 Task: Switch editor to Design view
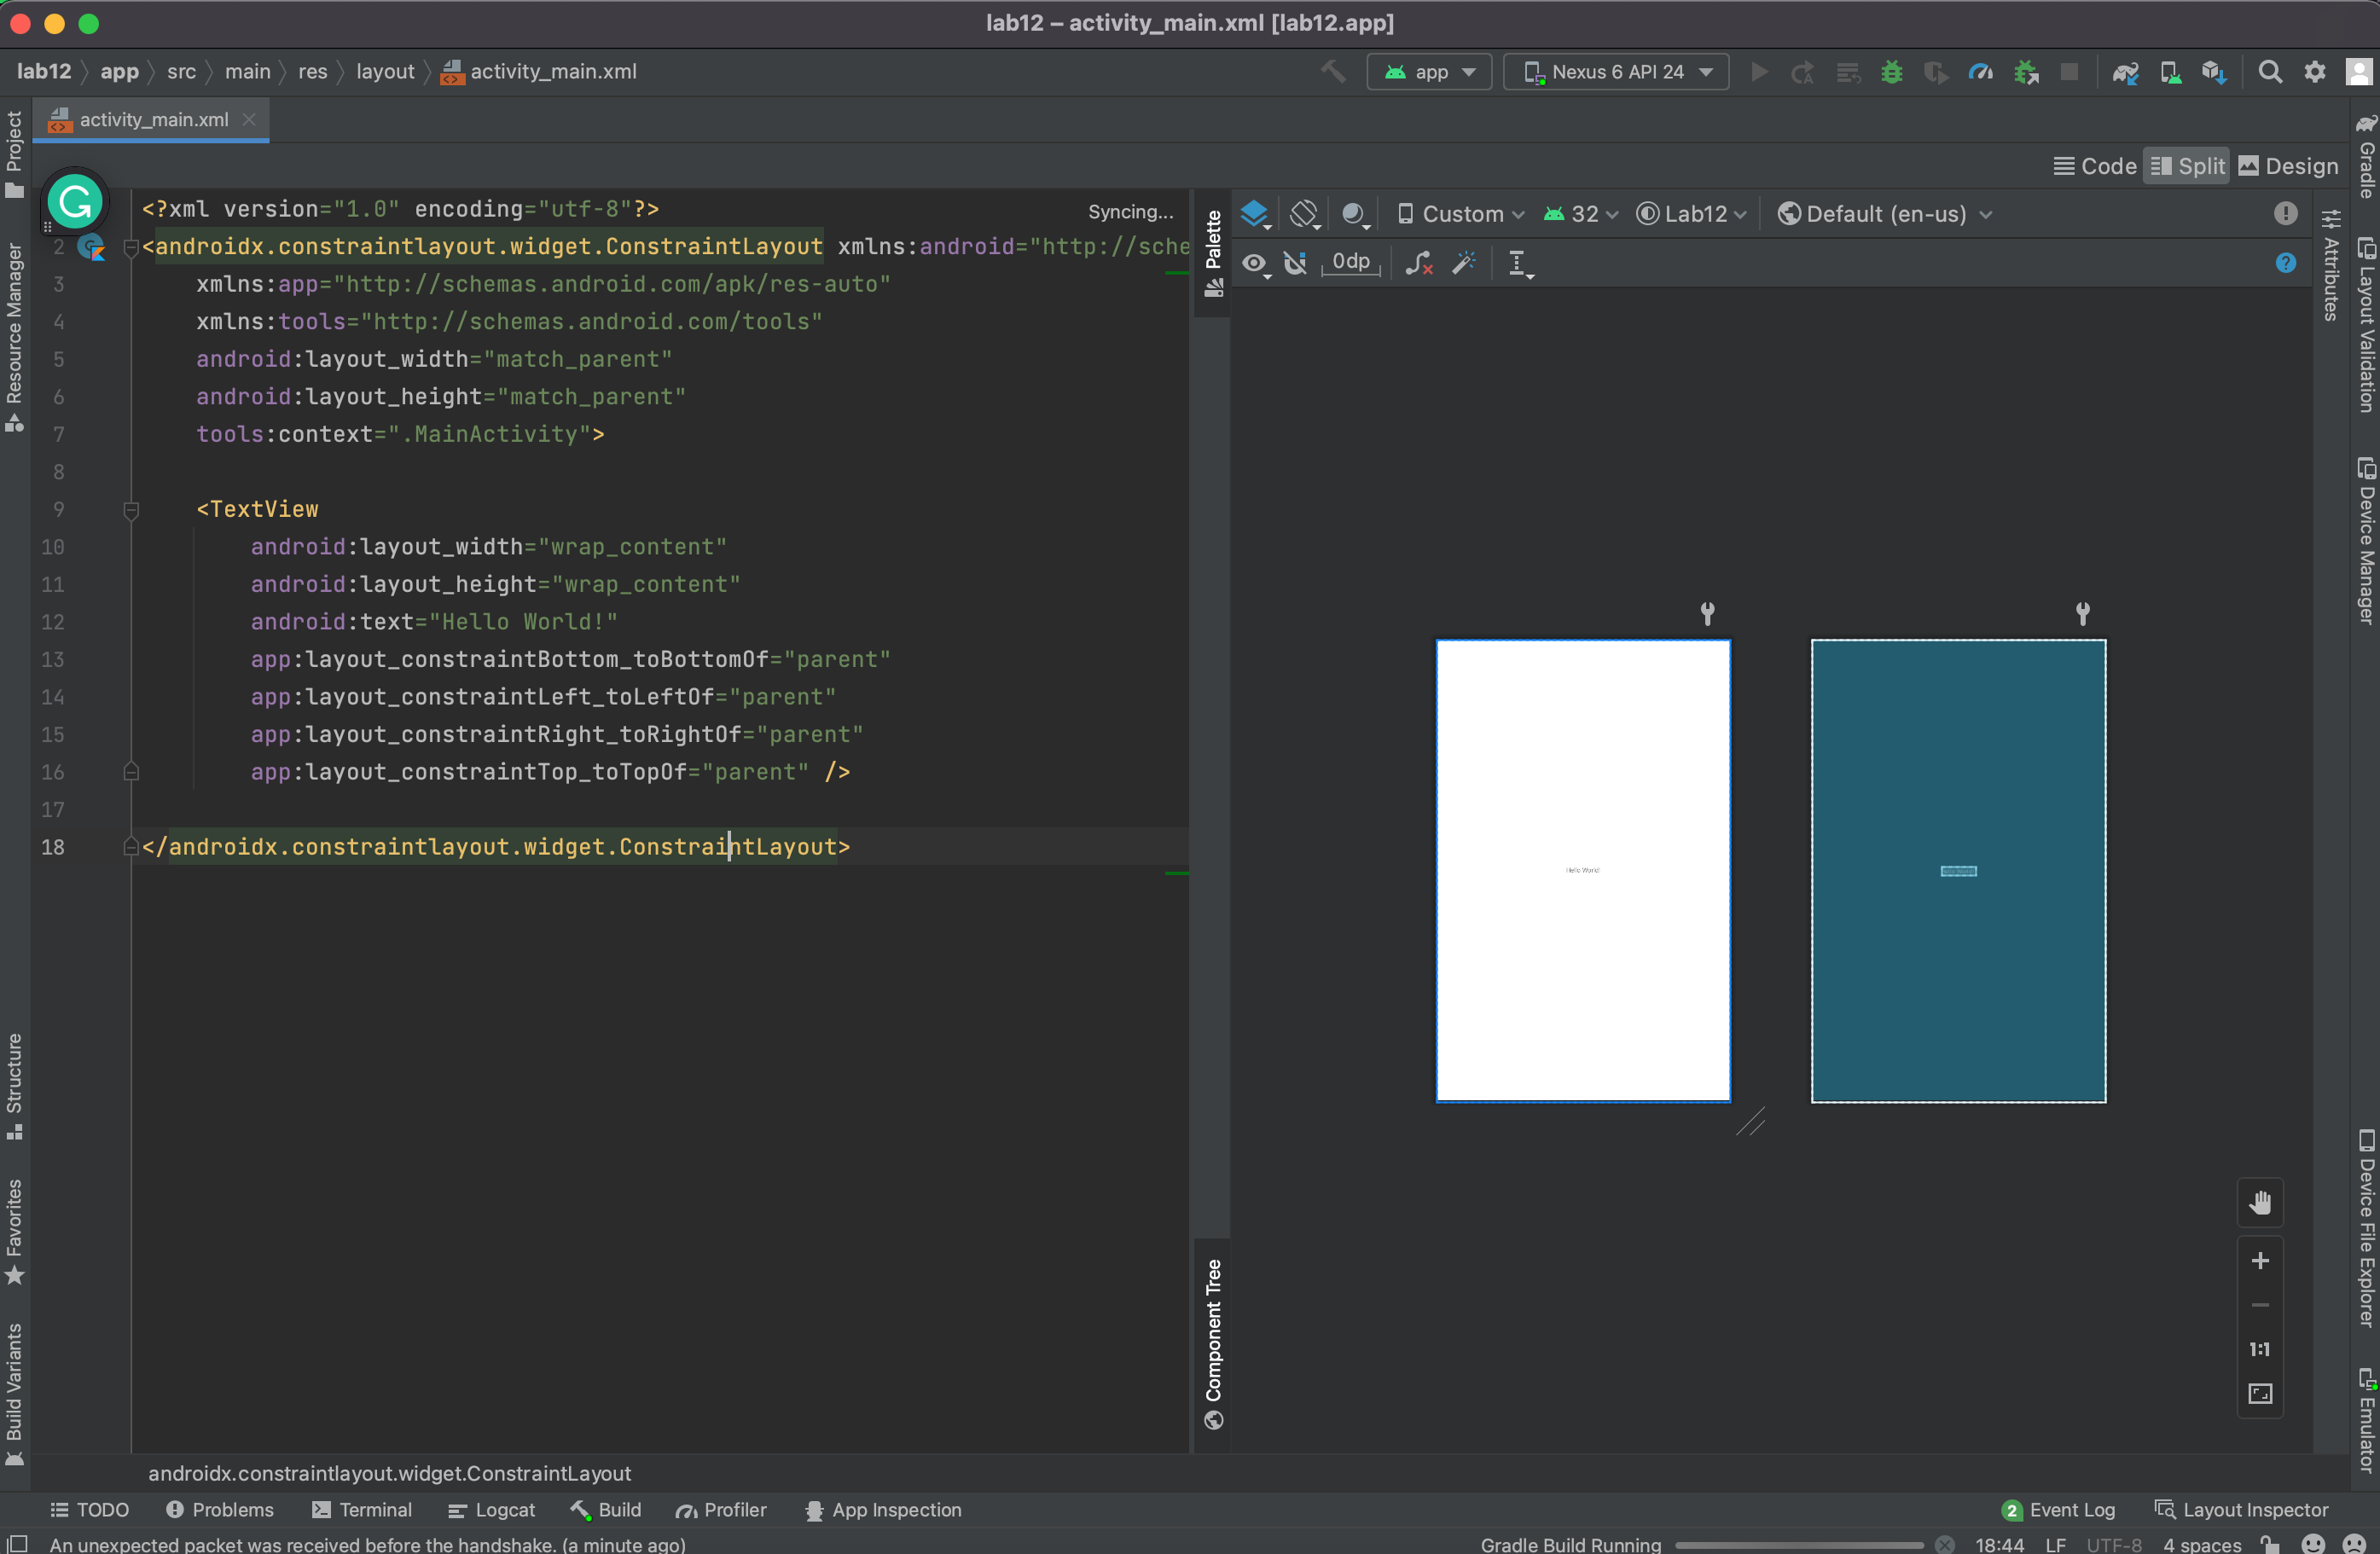(2288, 166)
